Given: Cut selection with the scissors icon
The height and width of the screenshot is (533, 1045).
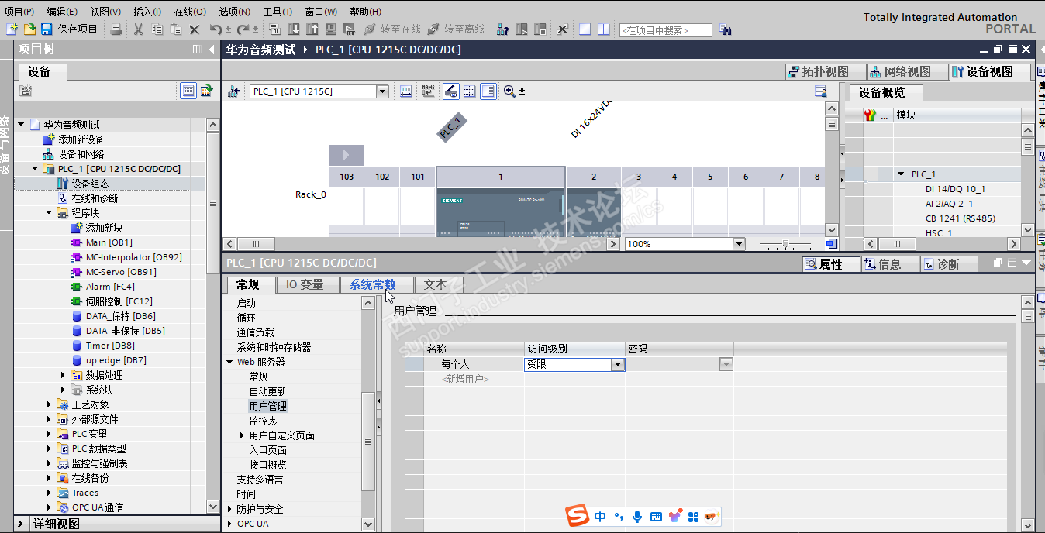Looking at the screenshot, I should point(138,29).
